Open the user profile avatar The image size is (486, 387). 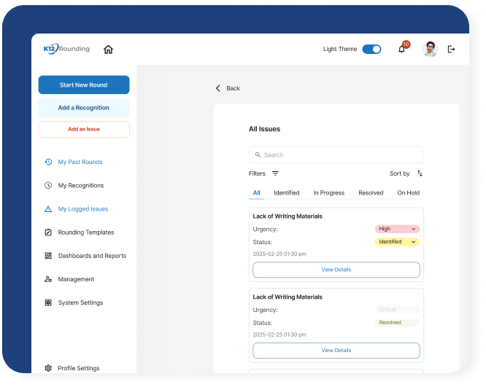[430, 50]
